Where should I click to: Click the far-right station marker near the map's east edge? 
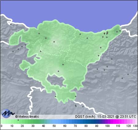click(128, 74)
